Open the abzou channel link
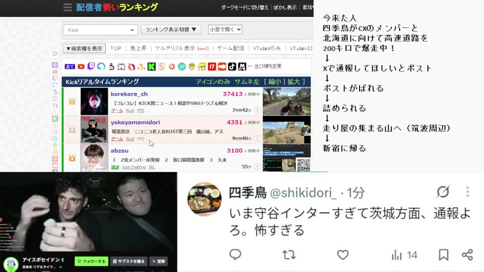Image resolution: width=484 pixels, height=272 pixels. 119,150
